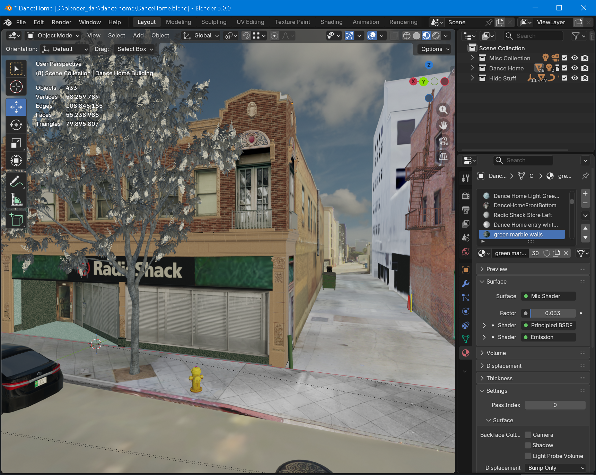The height and width of the screenshot is (475, 596).
Task: Open the Modifiers wrench properties tab
Action: point(466,284)
